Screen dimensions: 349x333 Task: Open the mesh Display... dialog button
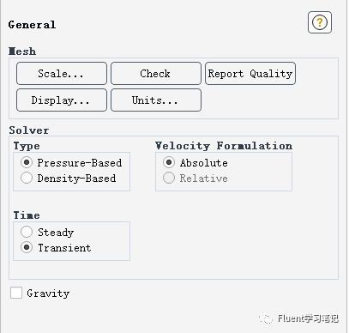[62, 100]
